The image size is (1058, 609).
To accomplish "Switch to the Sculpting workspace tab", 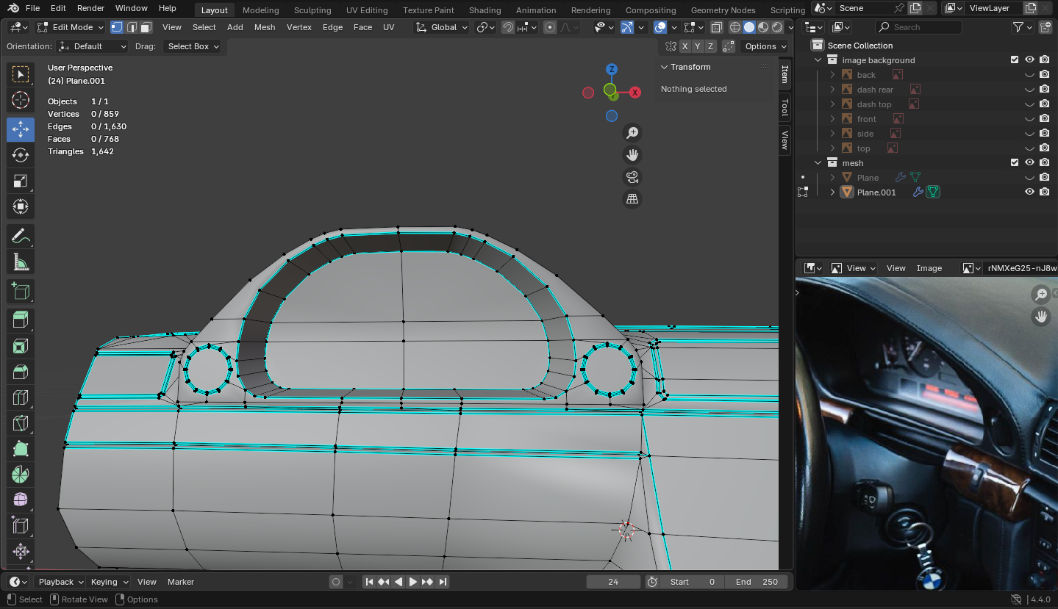I will pyautogui.click(x=312, y=10).
